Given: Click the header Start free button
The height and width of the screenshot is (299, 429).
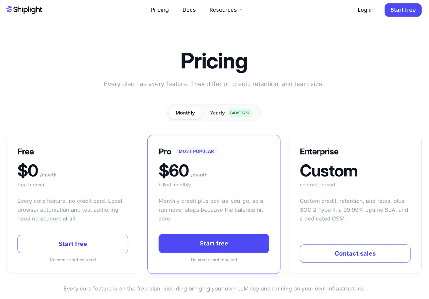Looking at the screenshot, I should [x=403, y=10].
